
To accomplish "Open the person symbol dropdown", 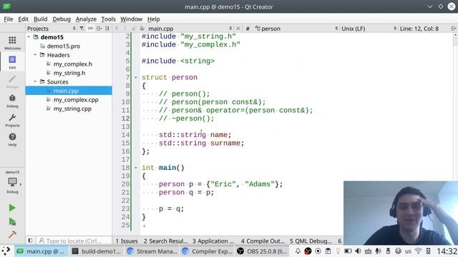I will 297,29.
